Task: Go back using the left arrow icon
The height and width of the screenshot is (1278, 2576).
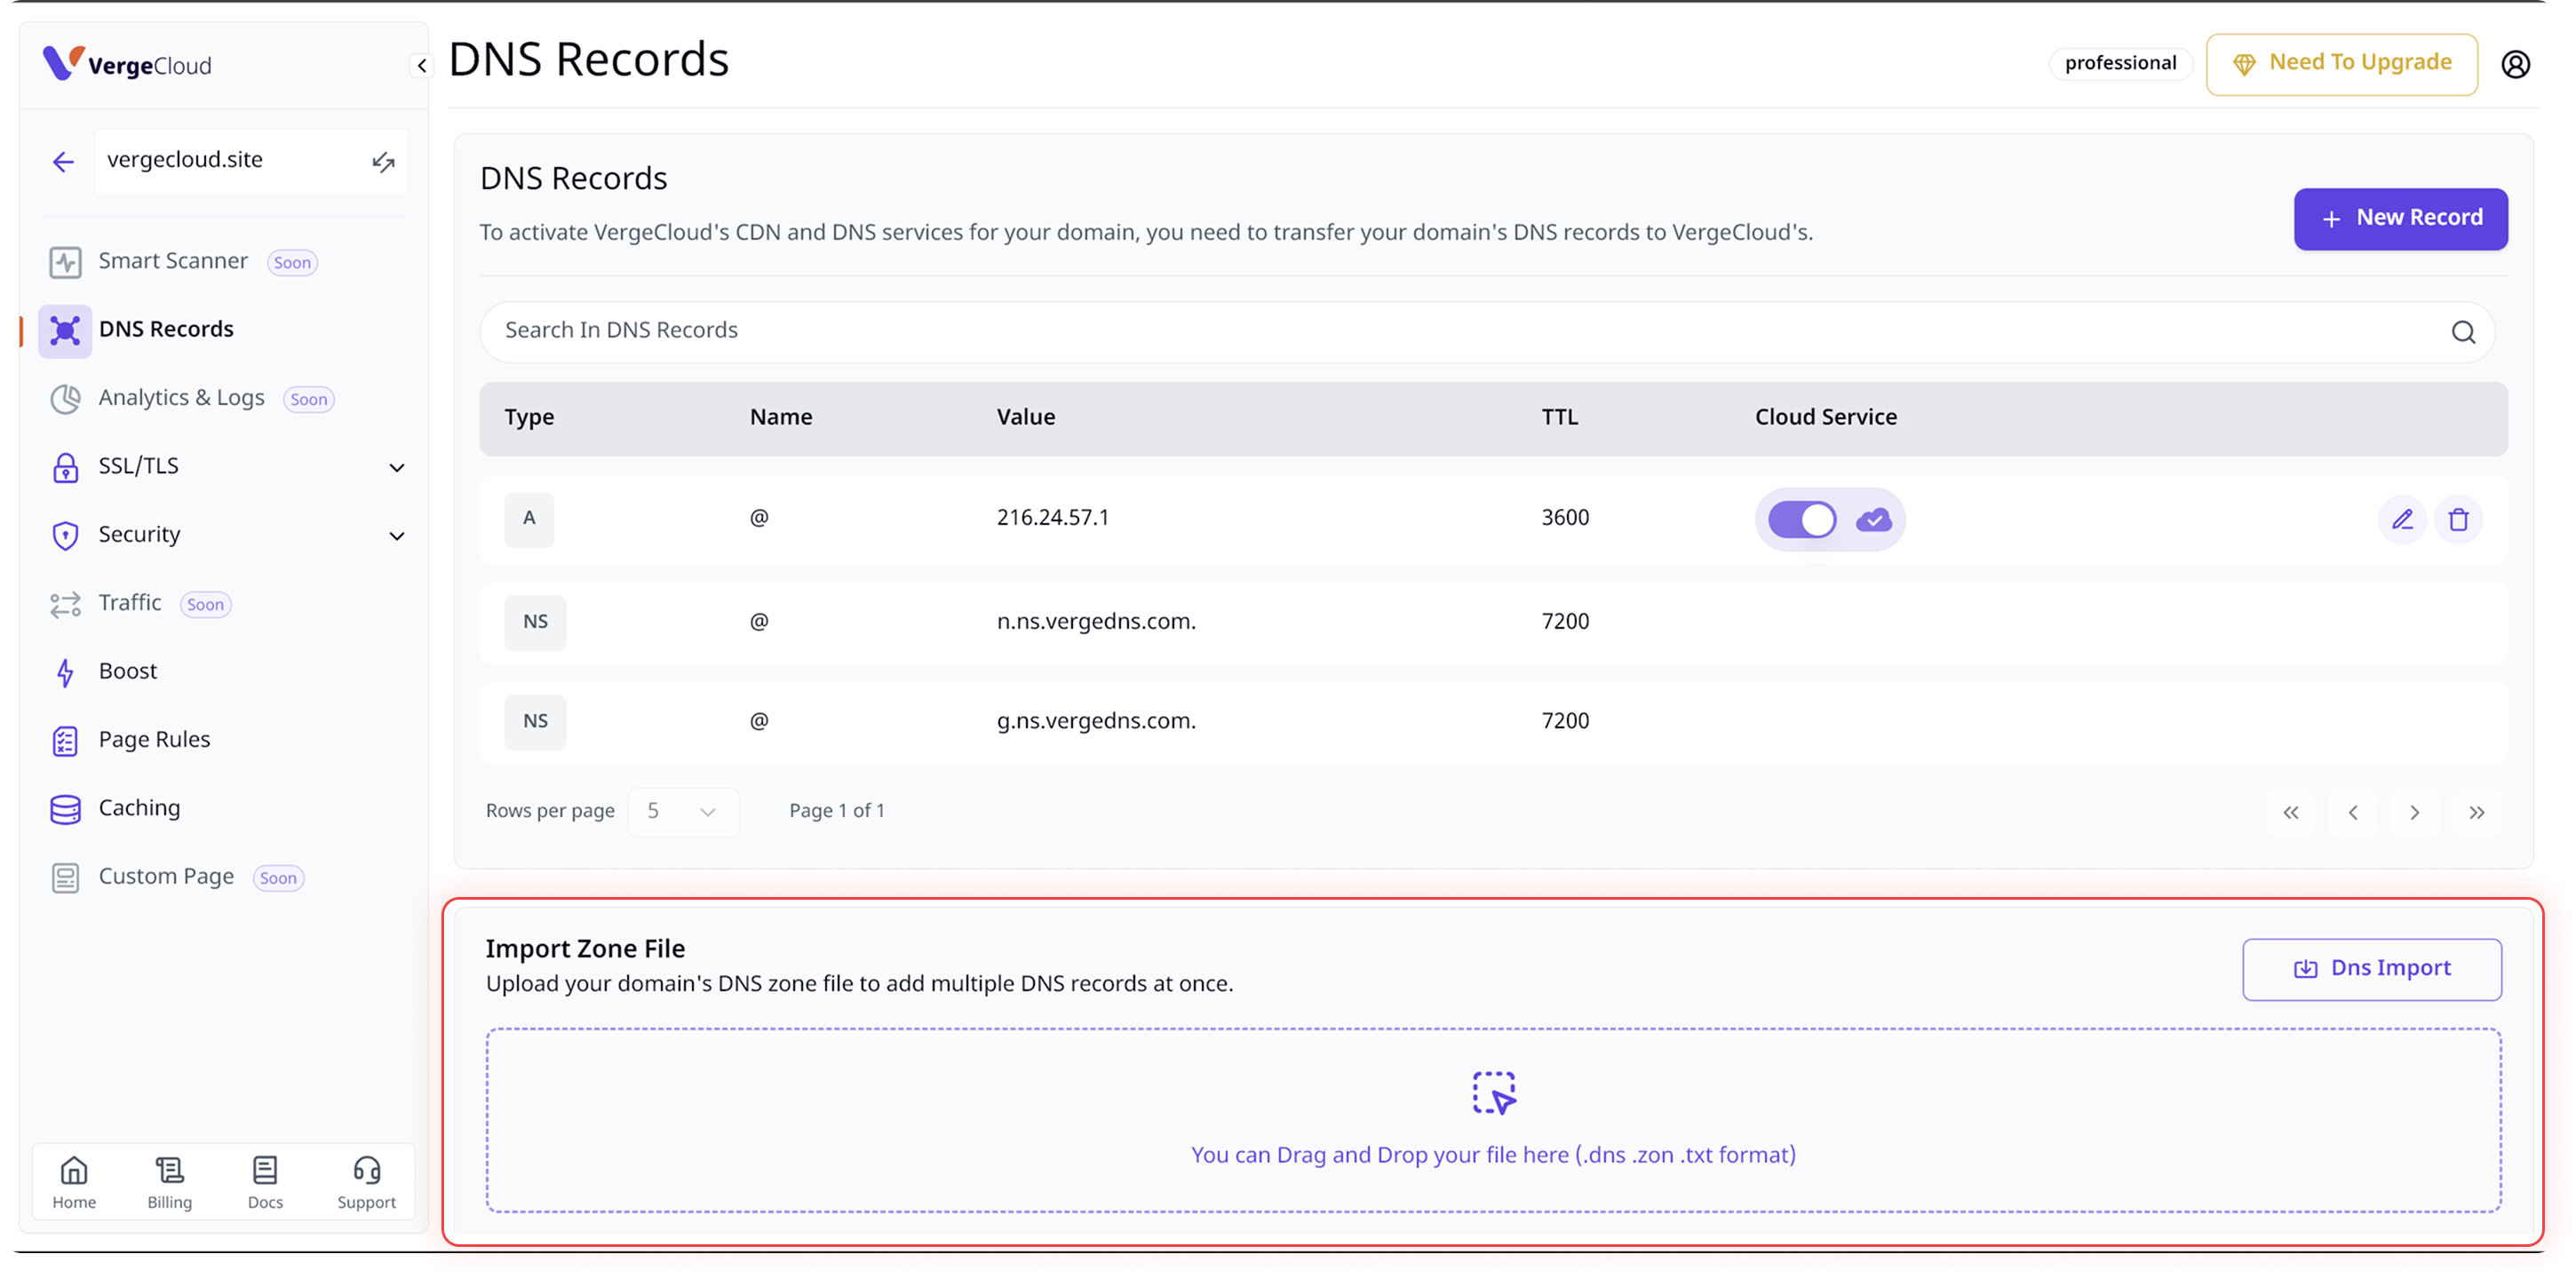Action: (63, 162)
